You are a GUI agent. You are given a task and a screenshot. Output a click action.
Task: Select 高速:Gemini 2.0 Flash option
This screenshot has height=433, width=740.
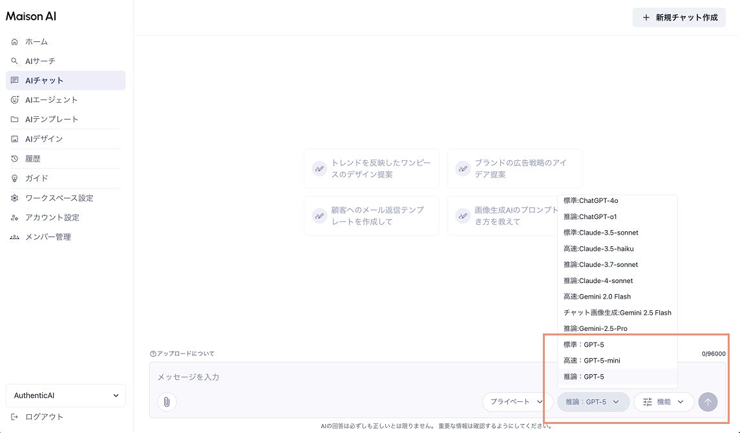point(617,297)
